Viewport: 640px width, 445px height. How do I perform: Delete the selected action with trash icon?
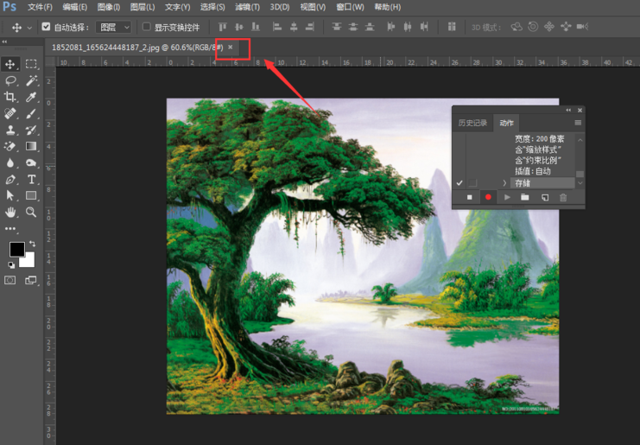click(563, 197)
